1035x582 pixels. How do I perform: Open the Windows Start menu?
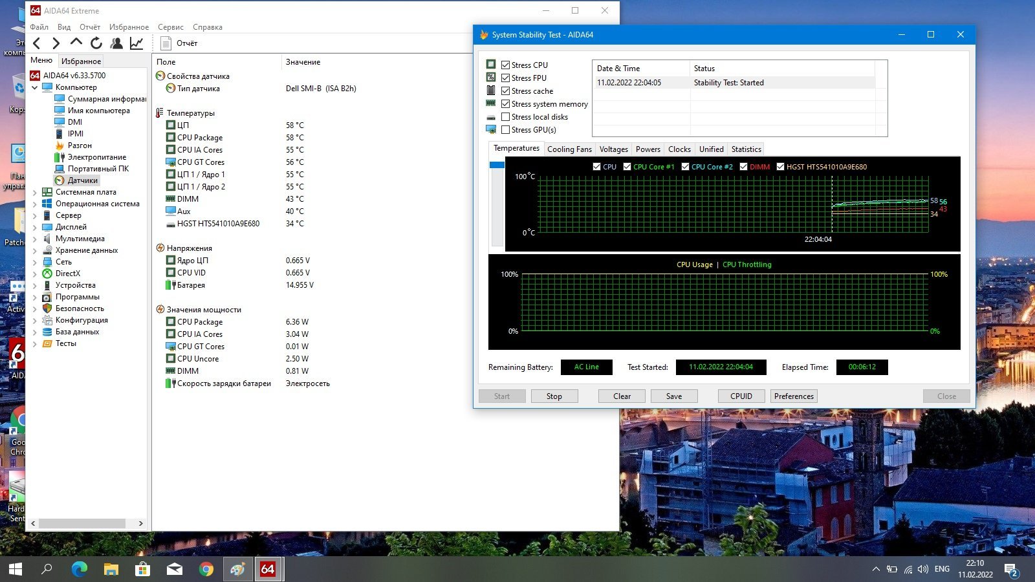tap(16, 569)
